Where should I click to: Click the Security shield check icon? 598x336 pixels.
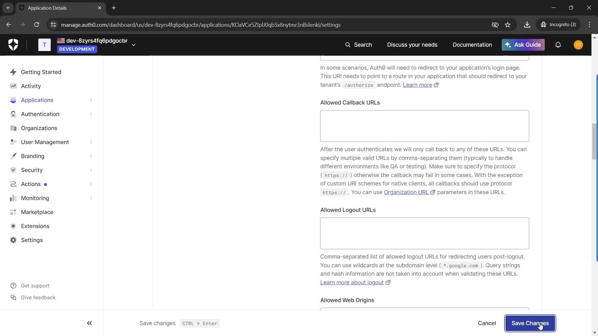click(x=13, y=170)
